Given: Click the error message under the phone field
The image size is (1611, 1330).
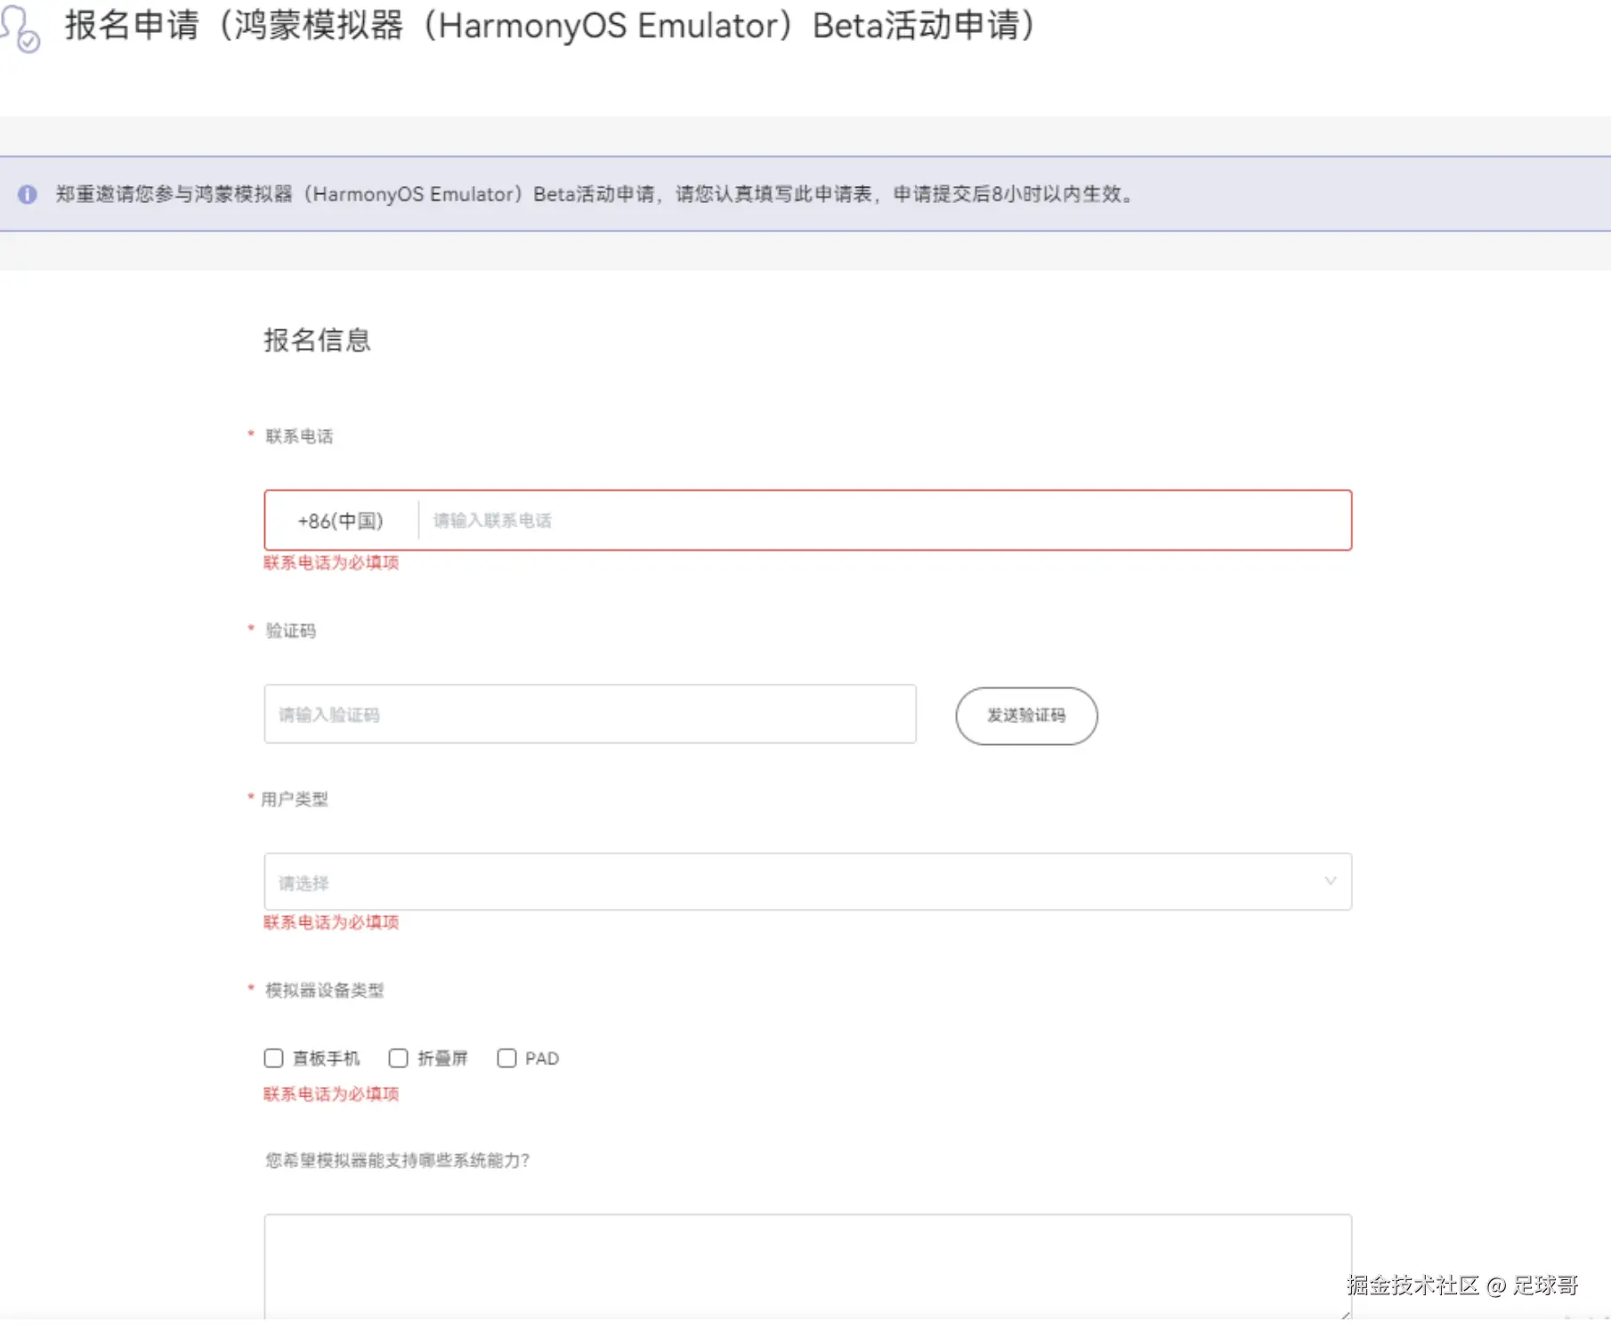Looking at the screenshot, I should [331, 563].
